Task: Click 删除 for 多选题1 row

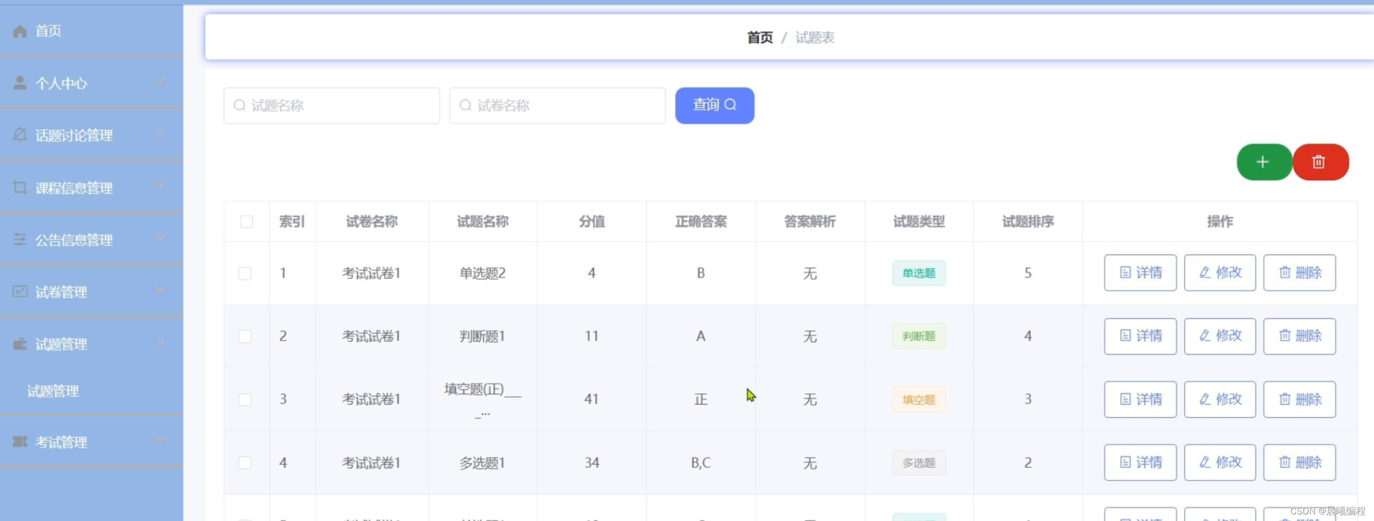Action: tap(1299, 463)
